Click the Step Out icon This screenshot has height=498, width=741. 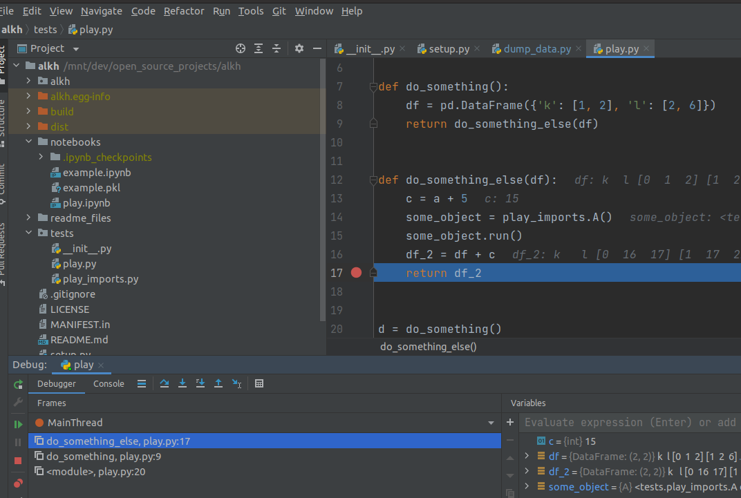218,383
